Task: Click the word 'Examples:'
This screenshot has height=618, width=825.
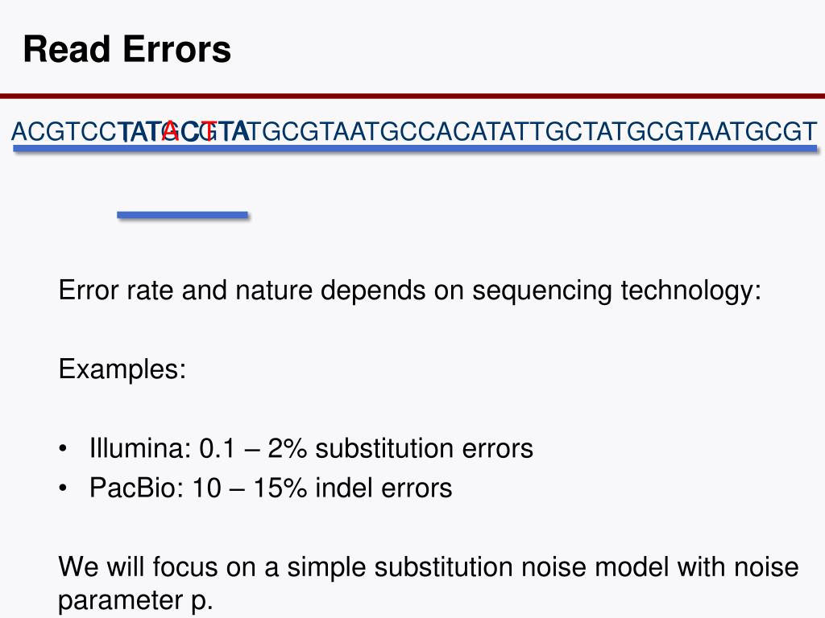Action: pos(122,369)
